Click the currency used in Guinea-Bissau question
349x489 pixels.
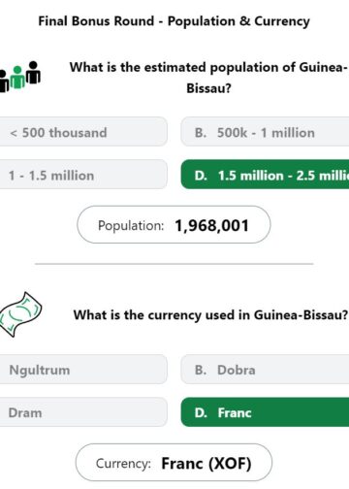pyautogui.click(x=210, y=315)
